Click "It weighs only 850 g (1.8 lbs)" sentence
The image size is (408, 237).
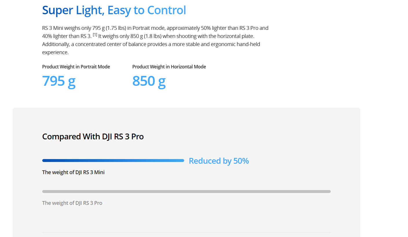tap(130, 36)
